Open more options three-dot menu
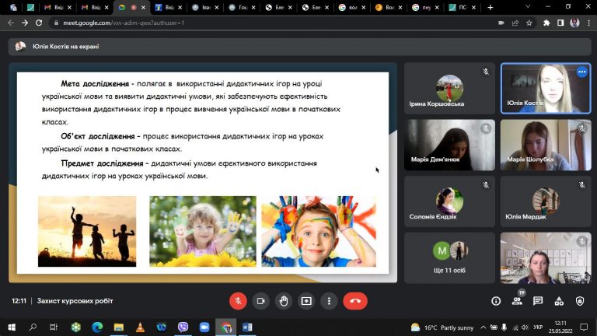Screen dimensions: 597x336 (x=330, y=301)
